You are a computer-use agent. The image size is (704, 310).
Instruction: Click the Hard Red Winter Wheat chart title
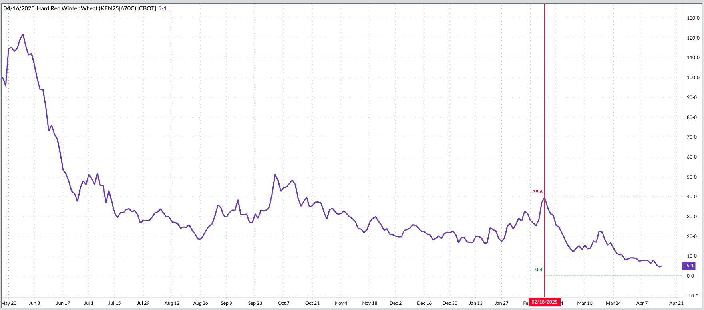80,8
